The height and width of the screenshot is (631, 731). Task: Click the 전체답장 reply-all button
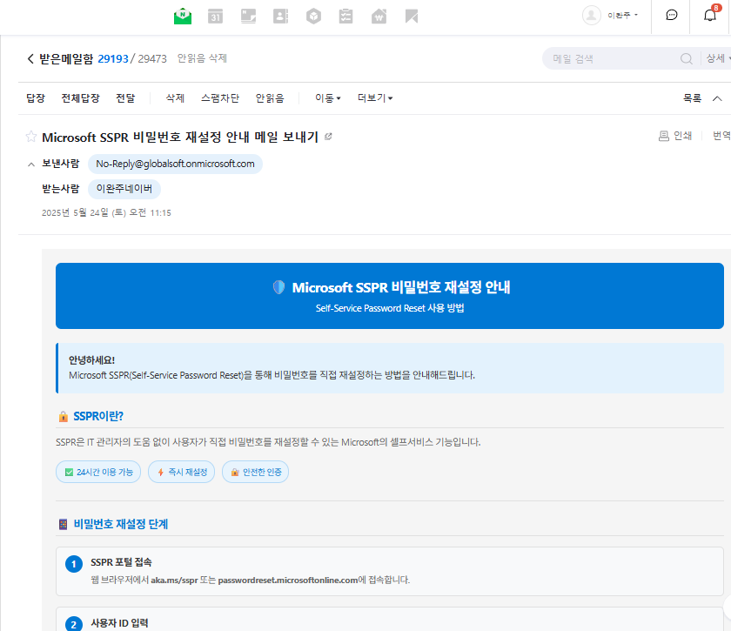pyautogui.click(x=81, y=98)
